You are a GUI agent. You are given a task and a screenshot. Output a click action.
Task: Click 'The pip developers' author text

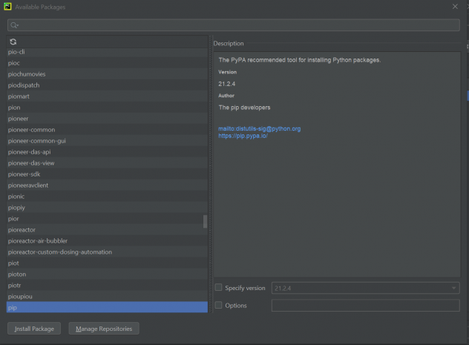tap(244, 108)
